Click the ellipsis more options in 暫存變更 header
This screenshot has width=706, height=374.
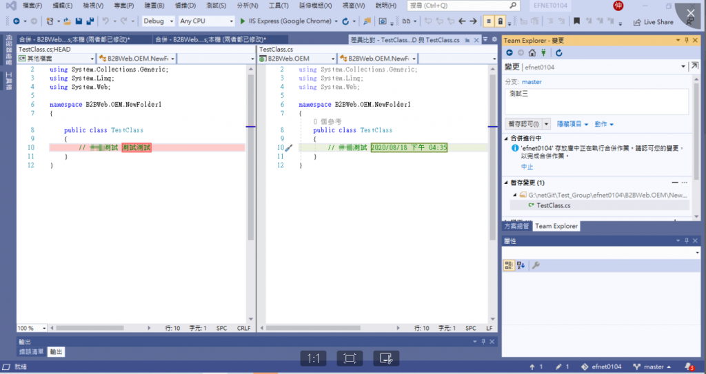tap(685, 183)
